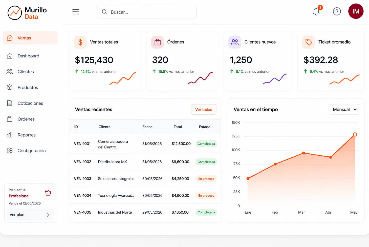Click the Ver todas button
Screen dimensions: 369x247
204,109
